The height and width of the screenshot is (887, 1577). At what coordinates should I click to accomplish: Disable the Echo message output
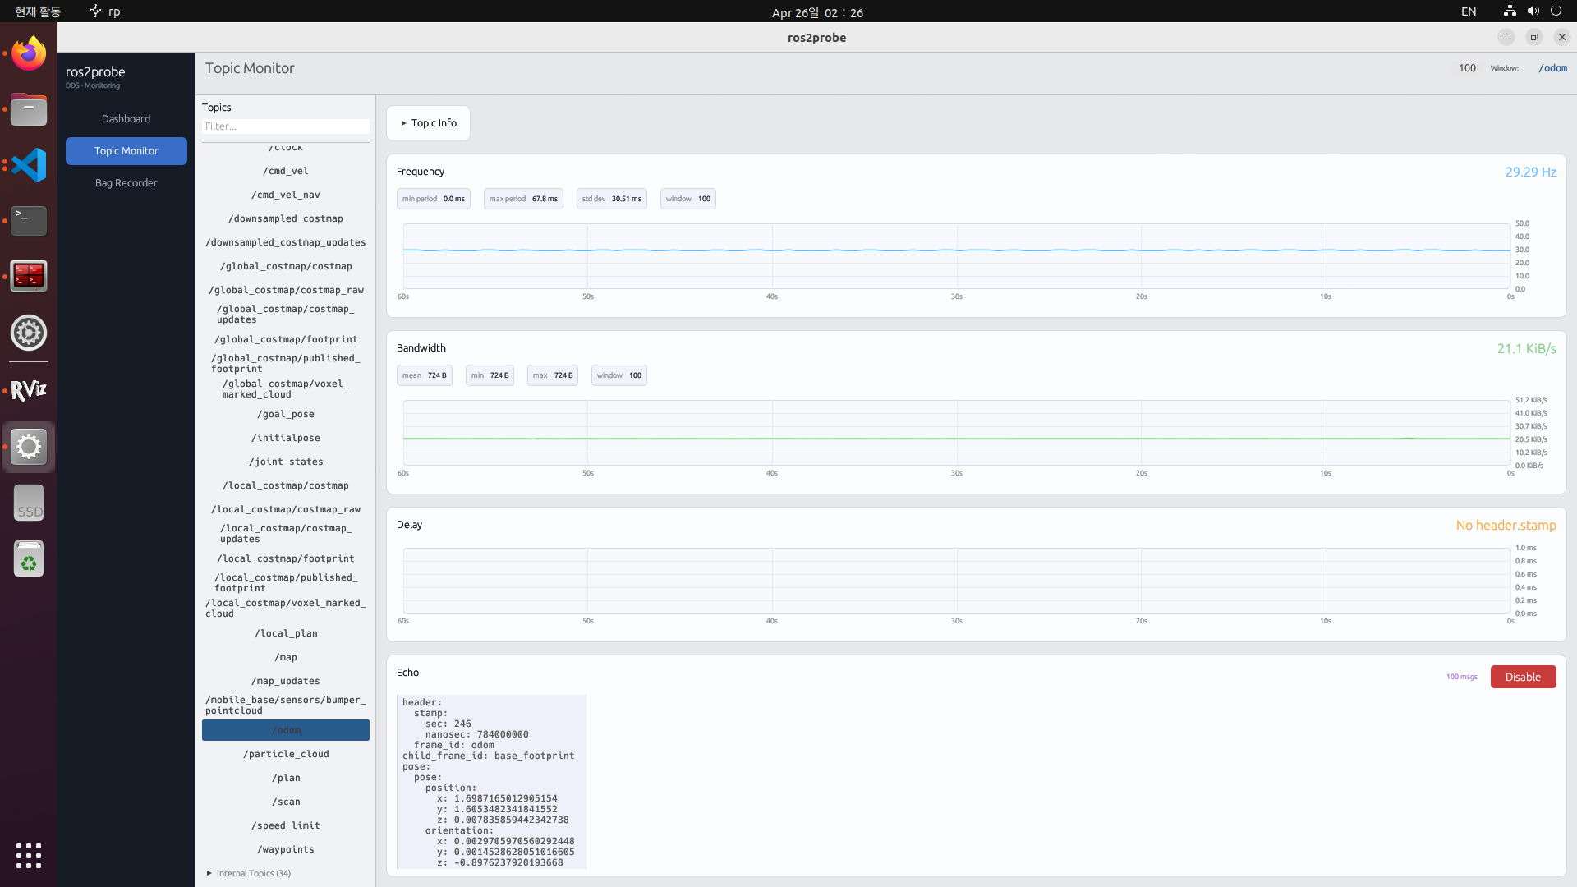(1522, 677)
